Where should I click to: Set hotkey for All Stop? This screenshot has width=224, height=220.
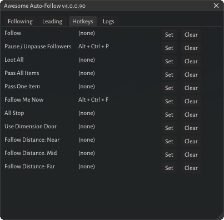[169, 114]
